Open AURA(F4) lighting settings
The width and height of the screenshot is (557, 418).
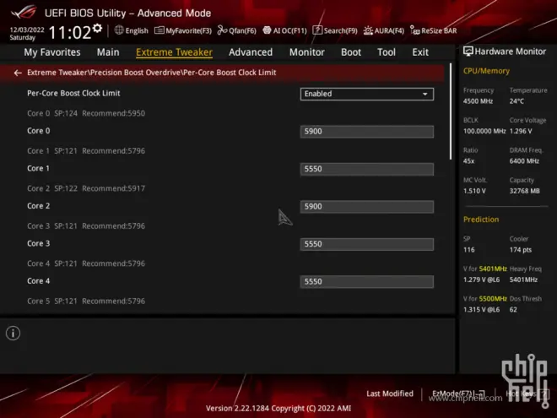point(384,30)
